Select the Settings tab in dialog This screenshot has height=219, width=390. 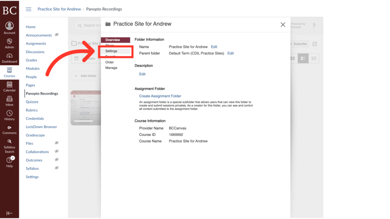click(x=115, y=51)
